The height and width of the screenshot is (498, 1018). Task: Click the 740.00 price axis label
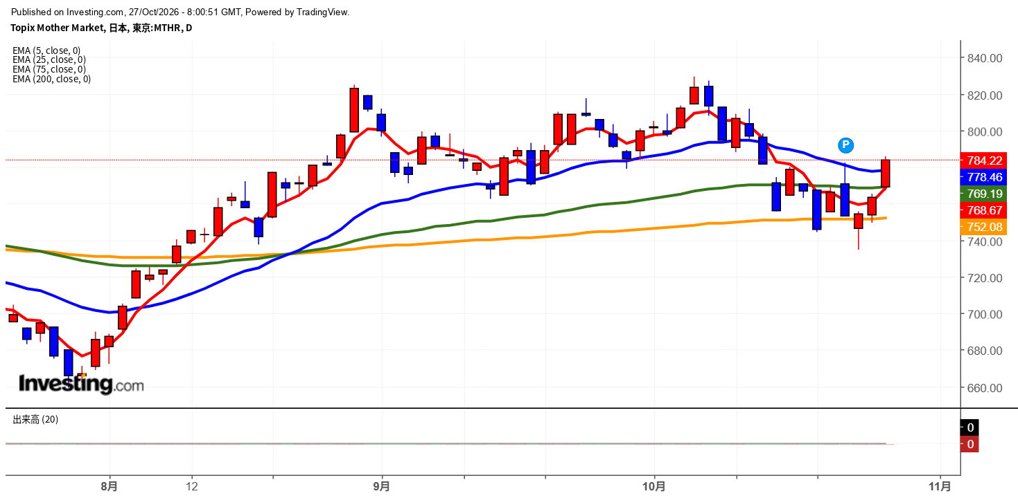point(985,242)
